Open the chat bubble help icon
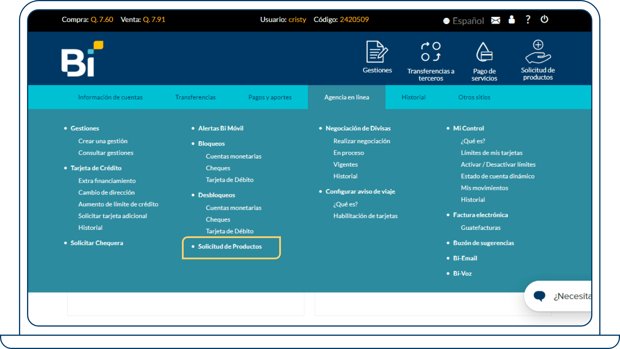 click(x=539, y=296)
